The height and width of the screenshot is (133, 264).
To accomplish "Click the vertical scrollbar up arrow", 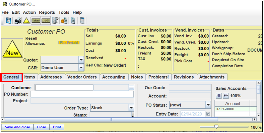I will [x=259, y=83].
